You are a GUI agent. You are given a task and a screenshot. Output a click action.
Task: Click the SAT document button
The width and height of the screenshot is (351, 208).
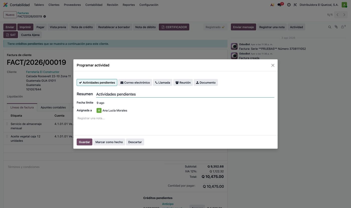tap(11, 35)
